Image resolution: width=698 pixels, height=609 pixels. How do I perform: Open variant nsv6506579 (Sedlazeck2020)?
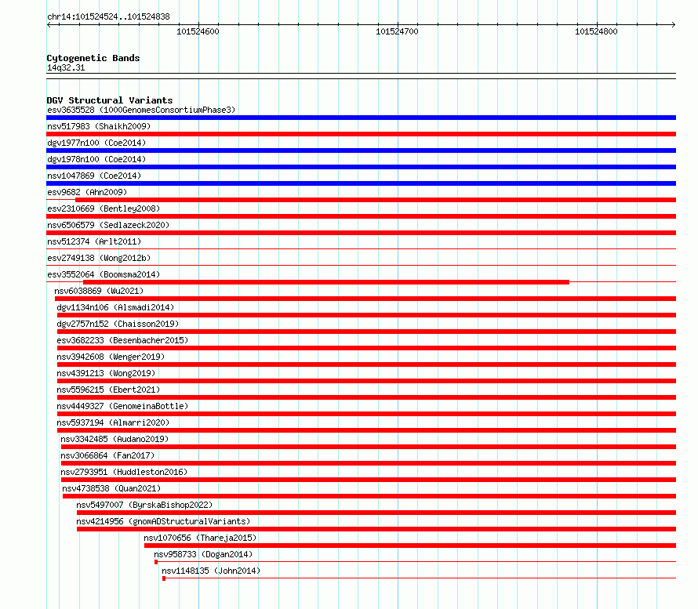pyautogui.click(x=108, y=225)
